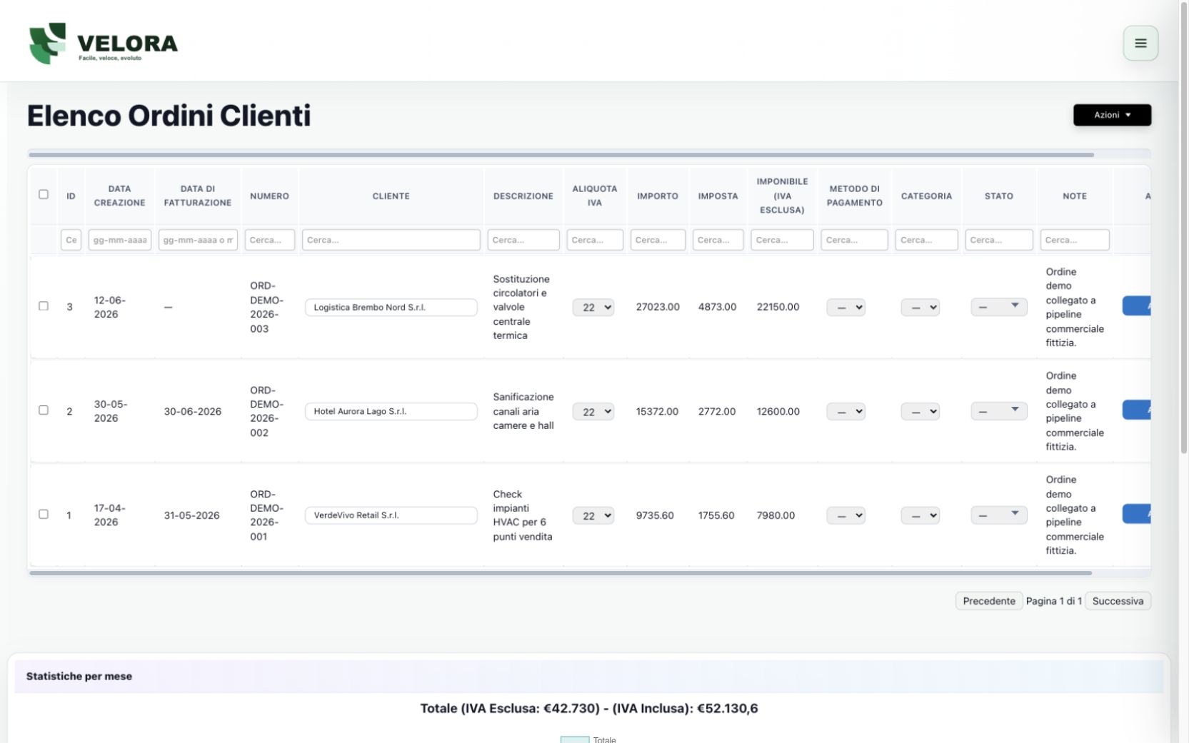Focus the Importo search field
The width and height of the screenshot is (1189, 743).
click(658, 240)
